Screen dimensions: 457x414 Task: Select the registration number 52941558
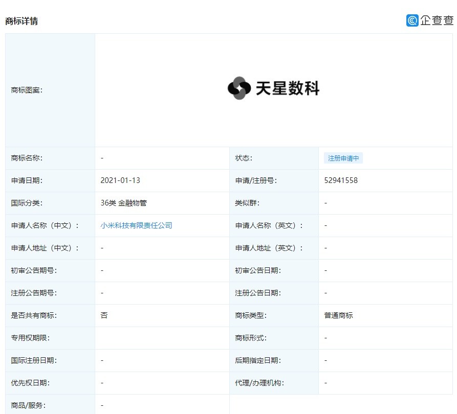coord(341,180)
